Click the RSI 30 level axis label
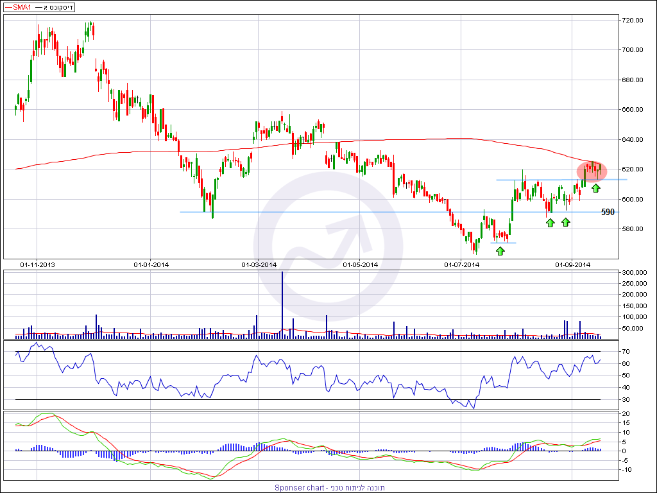 click(627, 400)
